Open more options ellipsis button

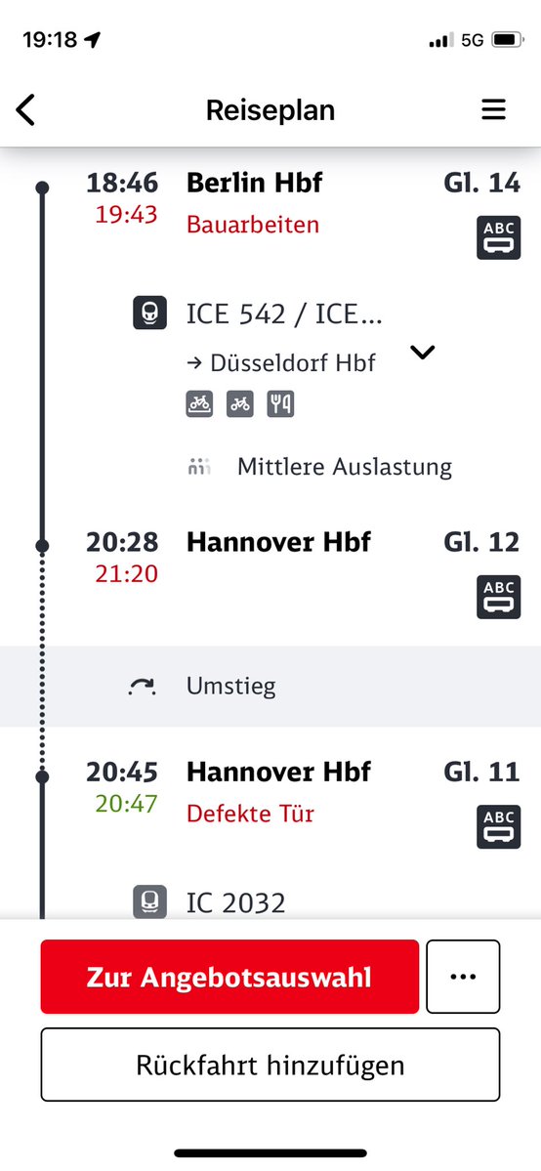(x=463, y=976)
